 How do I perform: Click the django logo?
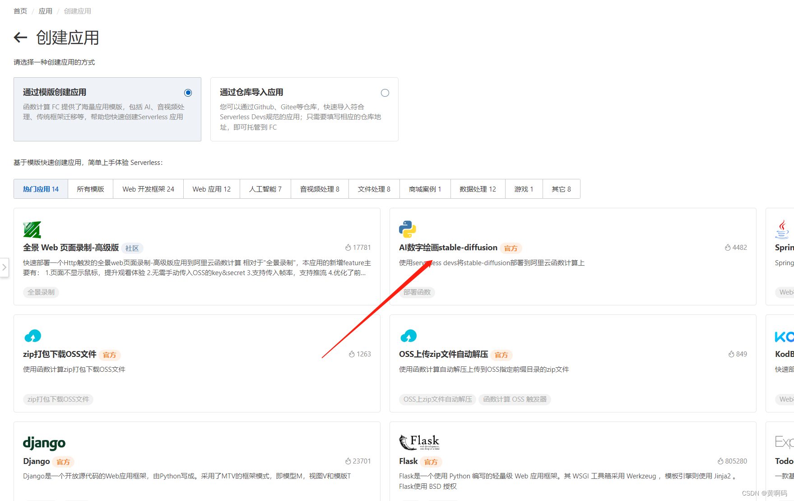[44, 443]
